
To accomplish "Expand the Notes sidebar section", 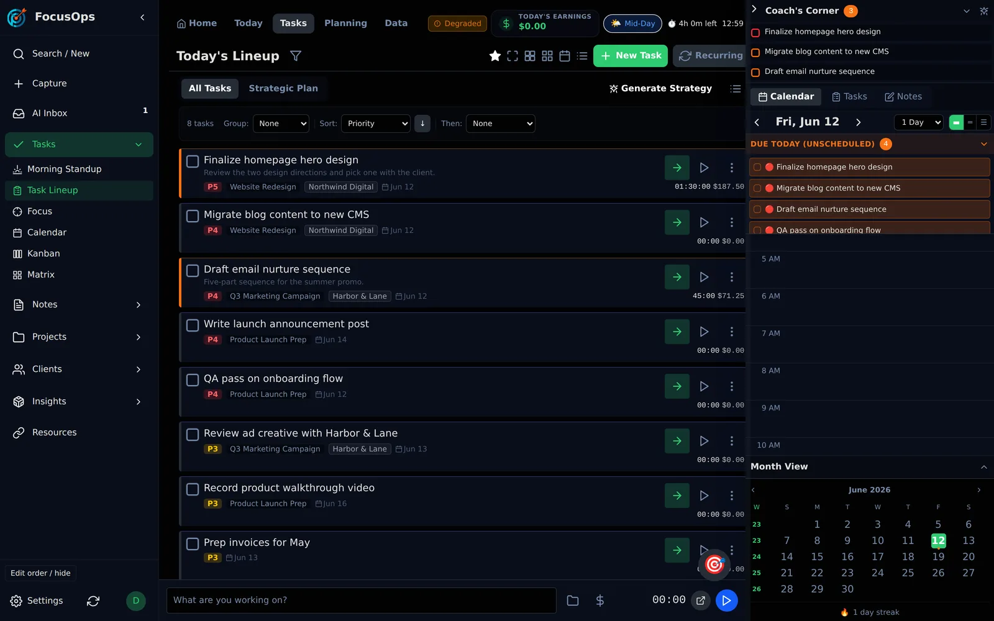I will tap(139, 305).
